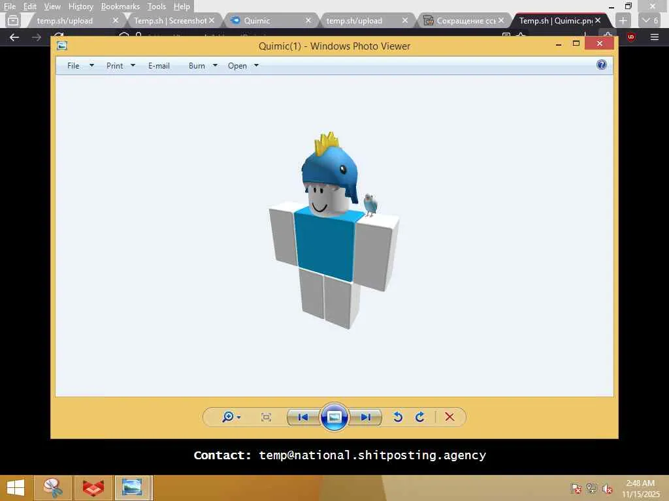669x501 pixels.
Task: Click the red fox app taskbar icon
Action: [93, 488]
